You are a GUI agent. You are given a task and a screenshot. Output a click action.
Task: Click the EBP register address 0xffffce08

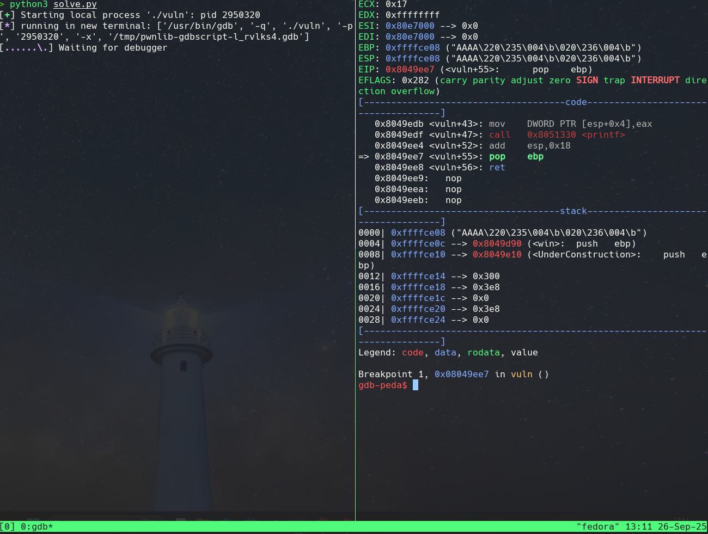click(412, 48)
